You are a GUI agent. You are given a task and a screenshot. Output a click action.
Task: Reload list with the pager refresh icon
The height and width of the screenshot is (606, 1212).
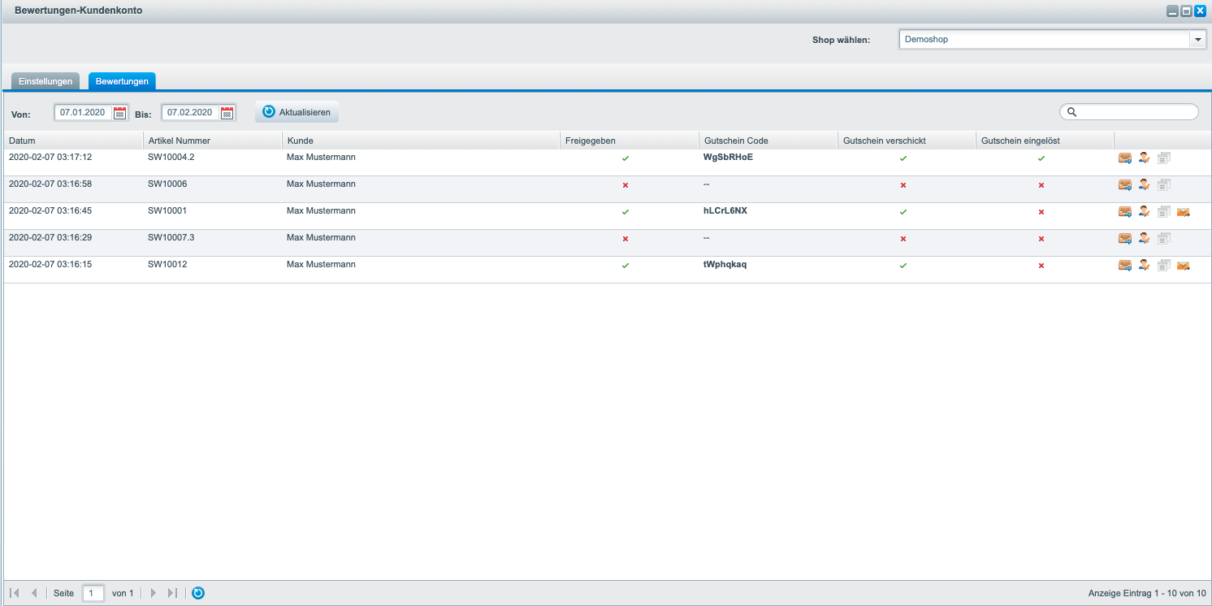pyautogui.click(x=198, y=593)
